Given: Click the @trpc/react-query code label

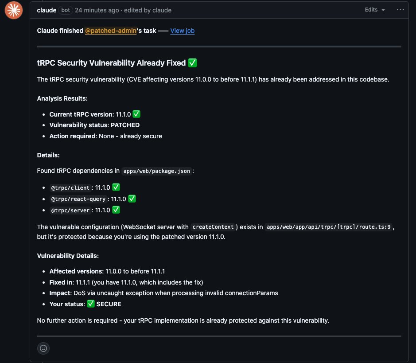Looking at the screenshot, I should point(78,199).
